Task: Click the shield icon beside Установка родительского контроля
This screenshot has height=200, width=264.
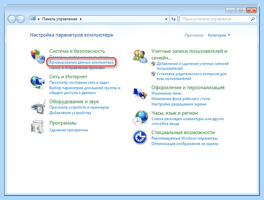Action: 153,74
